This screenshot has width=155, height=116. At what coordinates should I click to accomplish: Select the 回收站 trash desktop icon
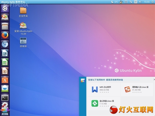tap(23, 43)
